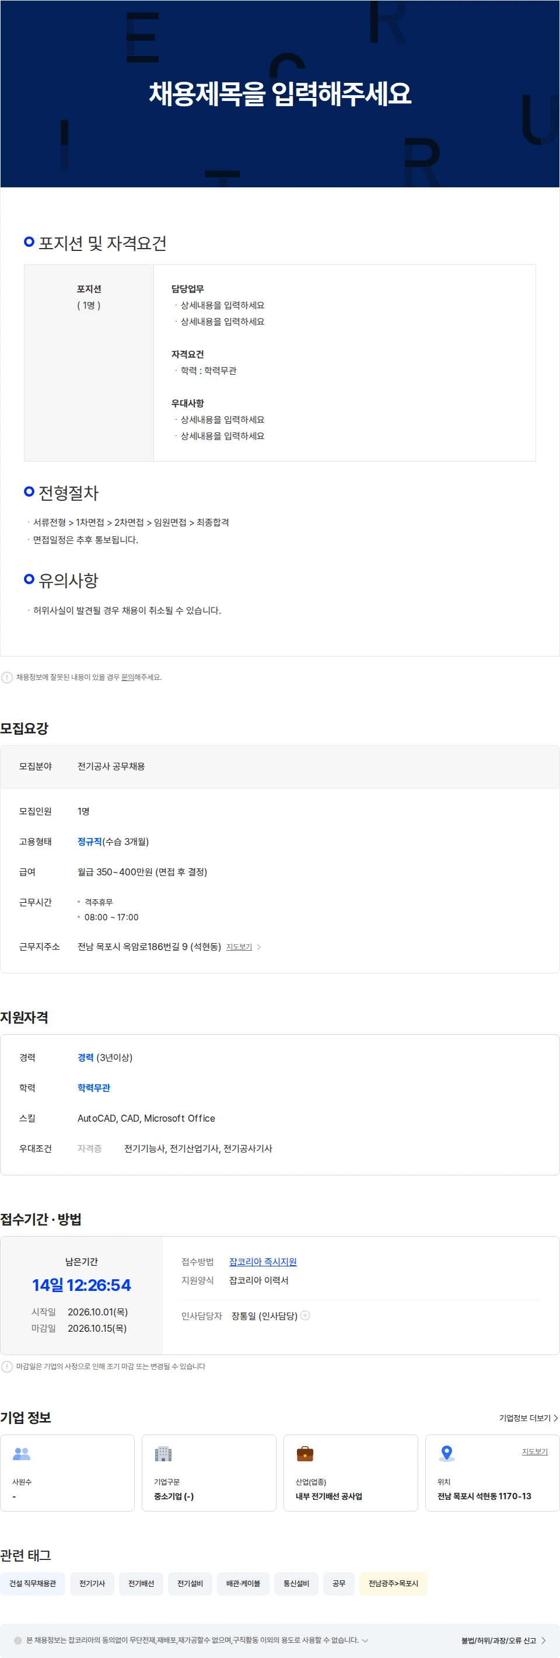
Task: Click 채용제목을 입력해주세요 banner title
Action: tap(280, 94)
